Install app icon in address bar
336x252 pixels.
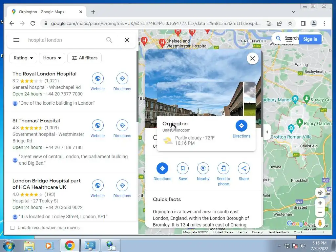pyautogui.click(x=269, y=23)
